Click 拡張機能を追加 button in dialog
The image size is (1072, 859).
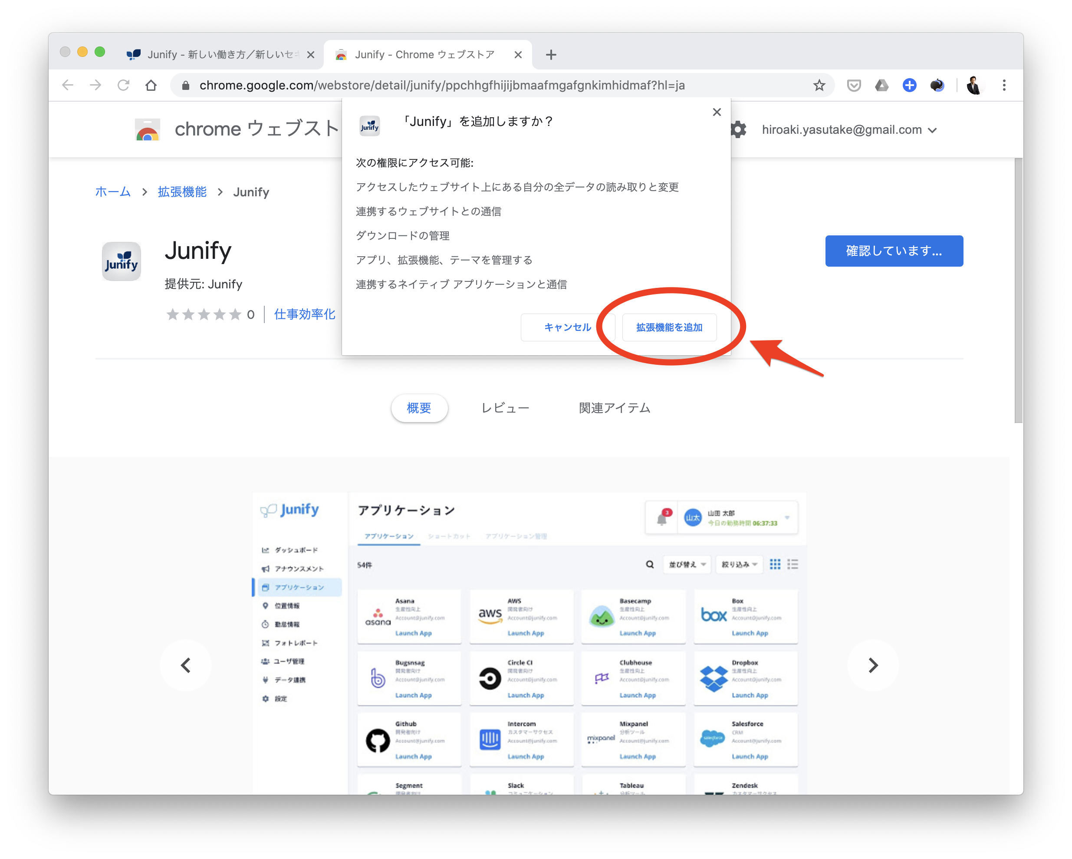coord(669,327)
